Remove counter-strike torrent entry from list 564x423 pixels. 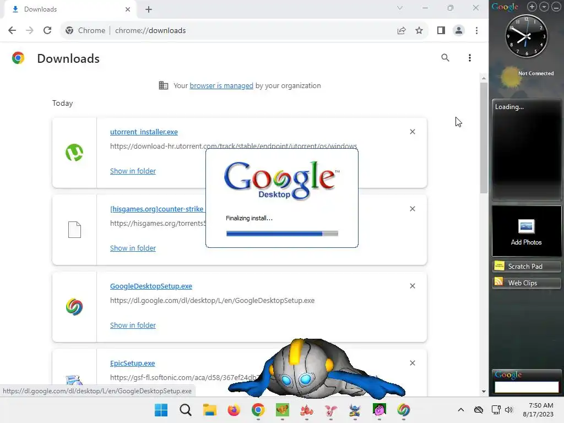413,209
